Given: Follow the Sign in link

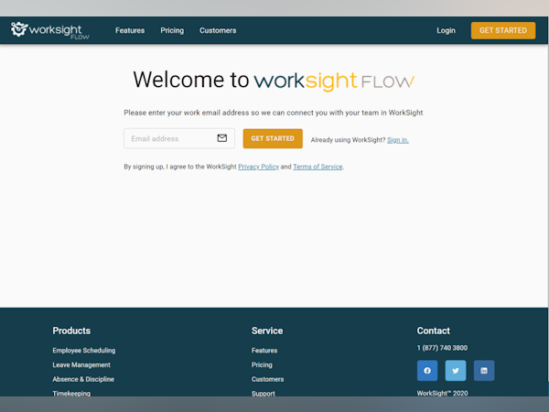Looking at the screenshot, I should [398, 140].
